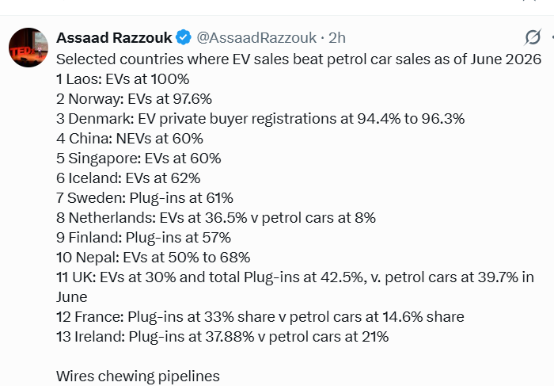Screen dimensions: 554x386
Task: Click the Finland Plug-ins at 57% line
Action: (143, 238)
